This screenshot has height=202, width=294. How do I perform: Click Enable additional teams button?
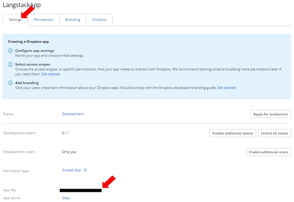[x=233, y=133]
